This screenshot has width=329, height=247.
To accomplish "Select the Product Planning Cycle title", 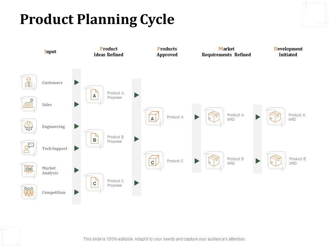I will tap(97, 20).
